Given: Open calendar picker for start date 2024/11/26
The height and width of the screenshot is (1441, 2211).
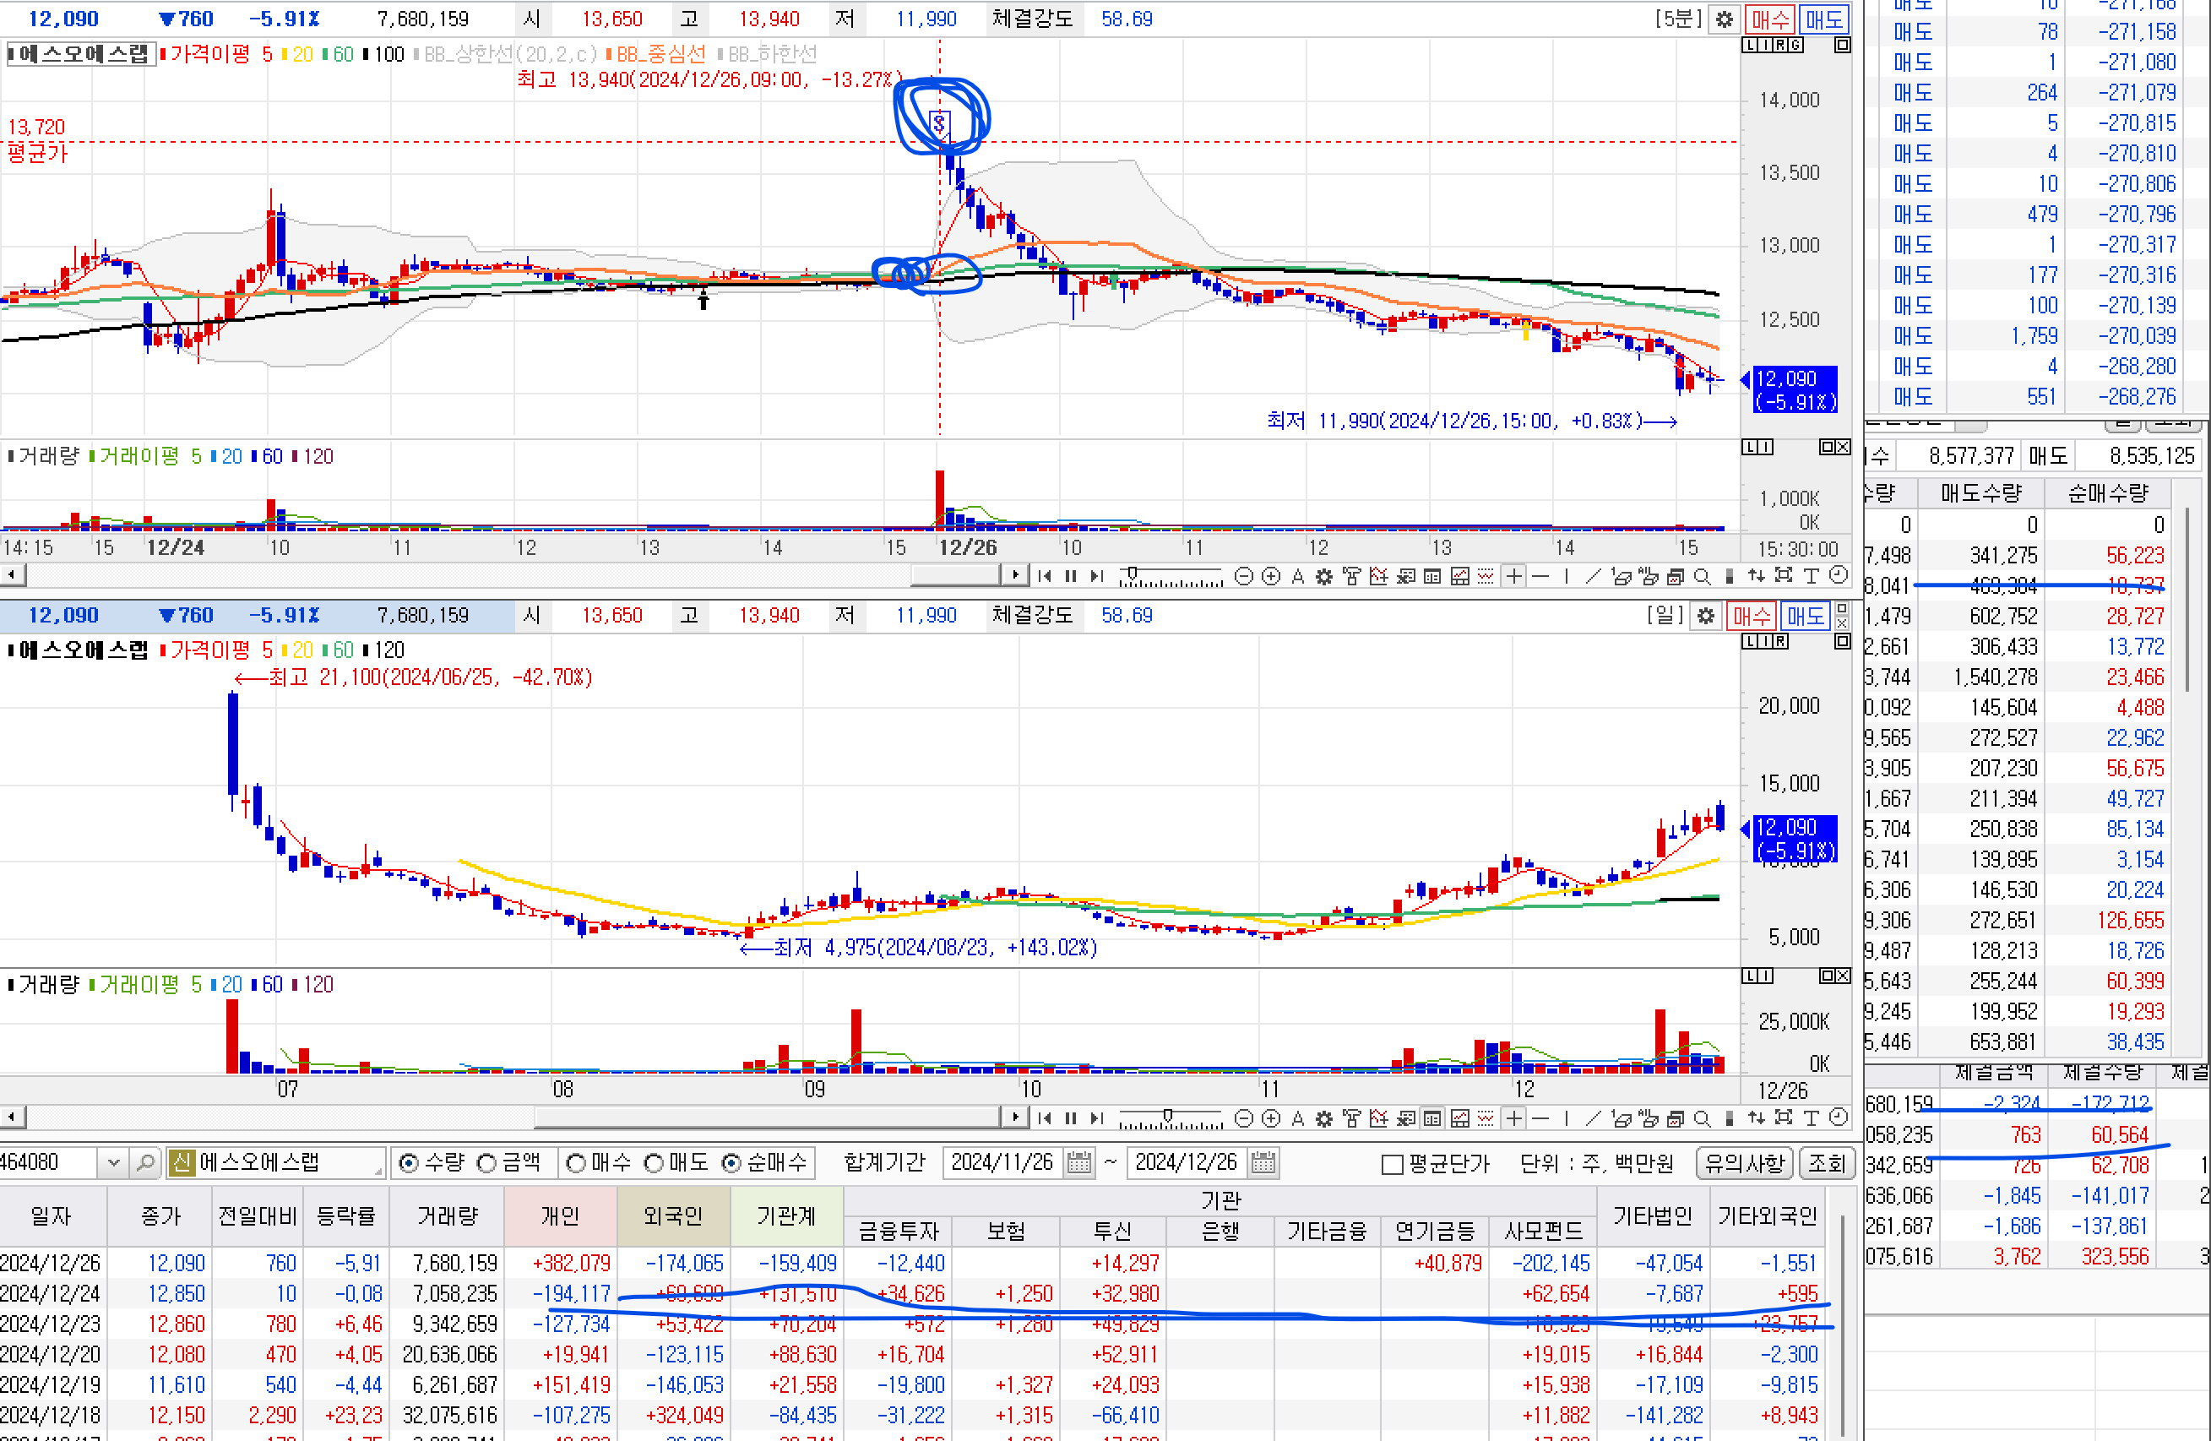Looking at the screenshot, I should point(1079,1162).
